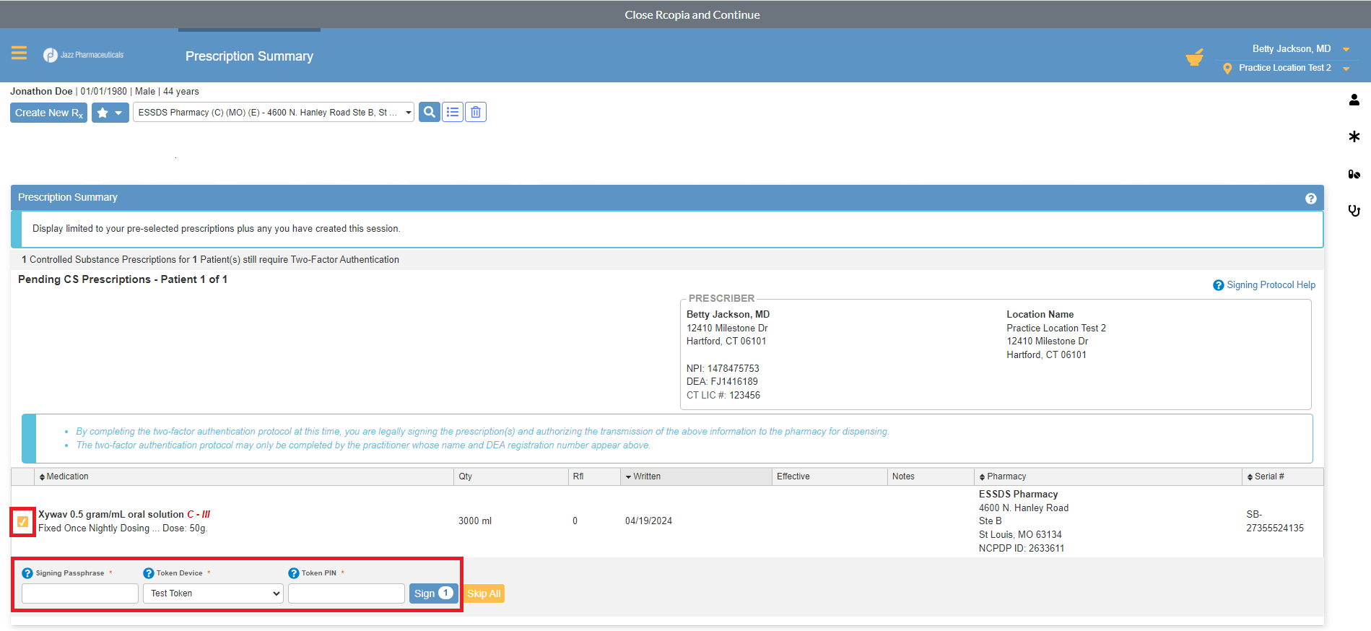Click the trash delete icon button
Viewport: 1371px width, 631px height.
(476, 112)
